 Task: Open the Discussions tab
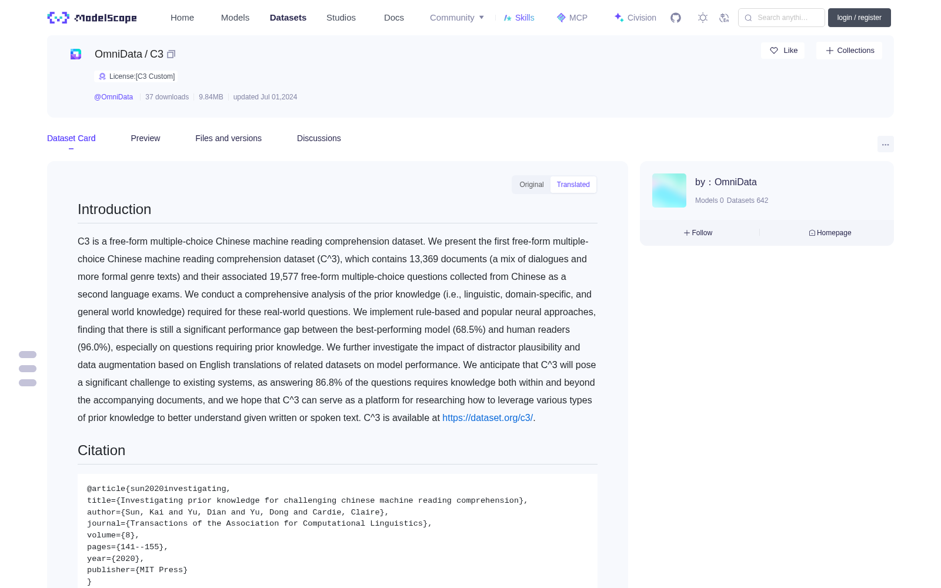[x=319, y=138]
